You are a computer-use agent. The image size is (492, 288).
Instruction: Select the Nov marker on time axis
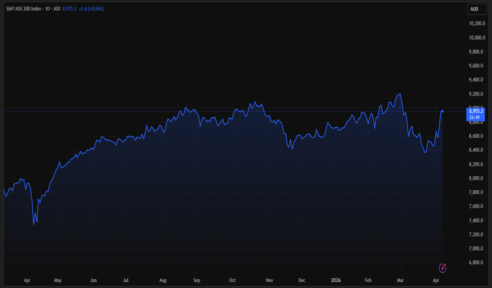point(270,280)
